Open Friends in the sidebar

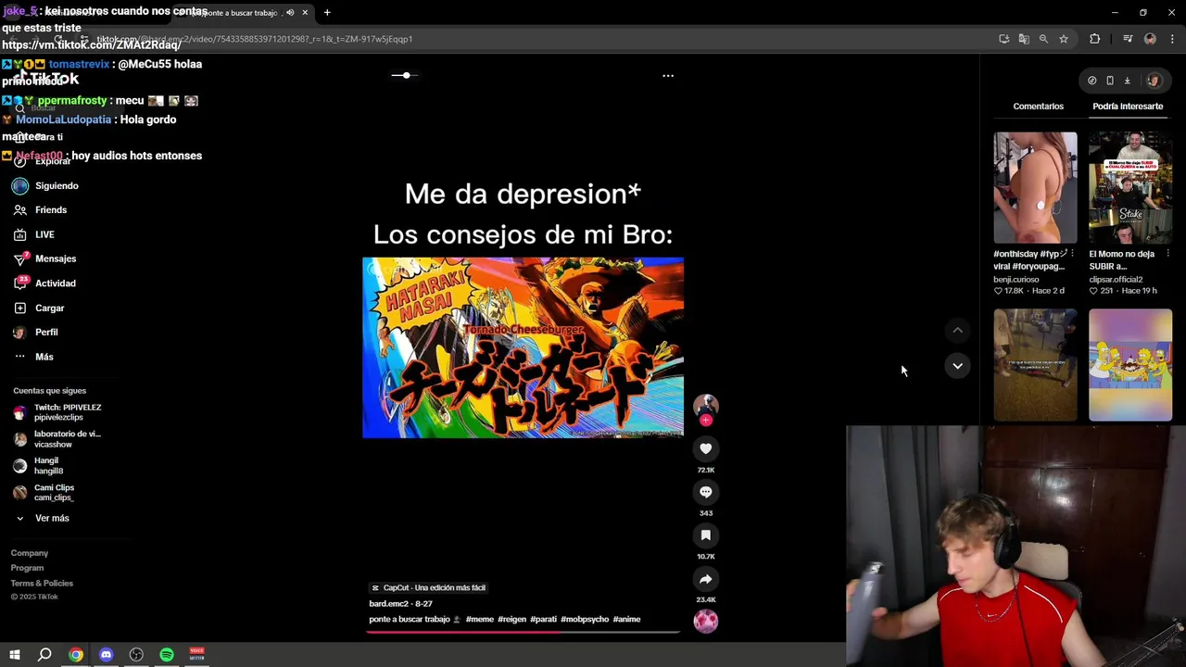tap(51, 210)
